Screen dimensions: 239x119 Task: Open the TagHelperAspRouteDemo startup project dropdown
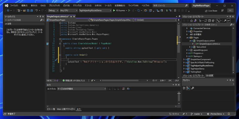[x=95, y=10]
